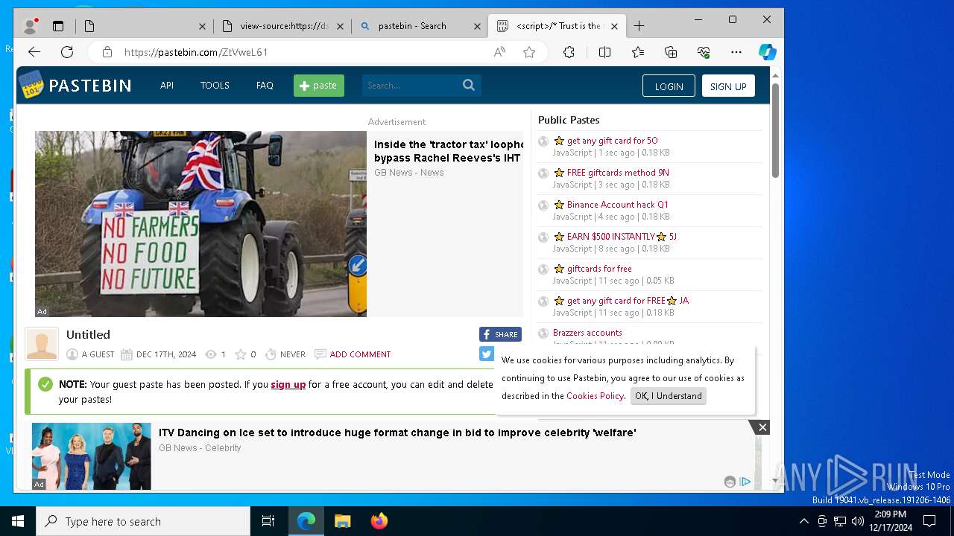Click the AdChoices icon in bottom ad

pyautogui.click(x=745, y=482)
